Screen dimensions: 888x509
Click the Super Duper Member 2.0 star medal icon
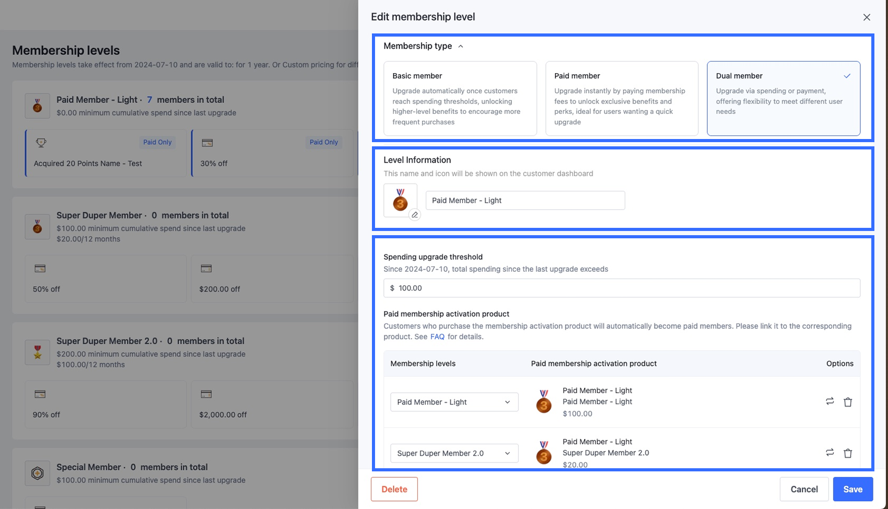point(38,353)
